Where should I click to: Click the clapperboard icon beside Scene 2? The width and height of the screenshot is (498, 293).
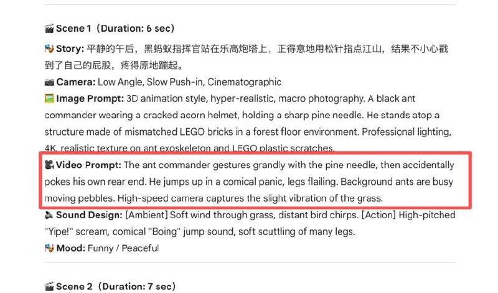(49, 286)
